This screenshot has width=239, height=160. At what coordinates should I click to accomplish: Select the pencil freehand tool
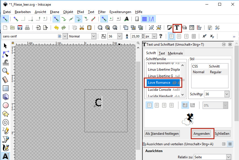point(6,131)
